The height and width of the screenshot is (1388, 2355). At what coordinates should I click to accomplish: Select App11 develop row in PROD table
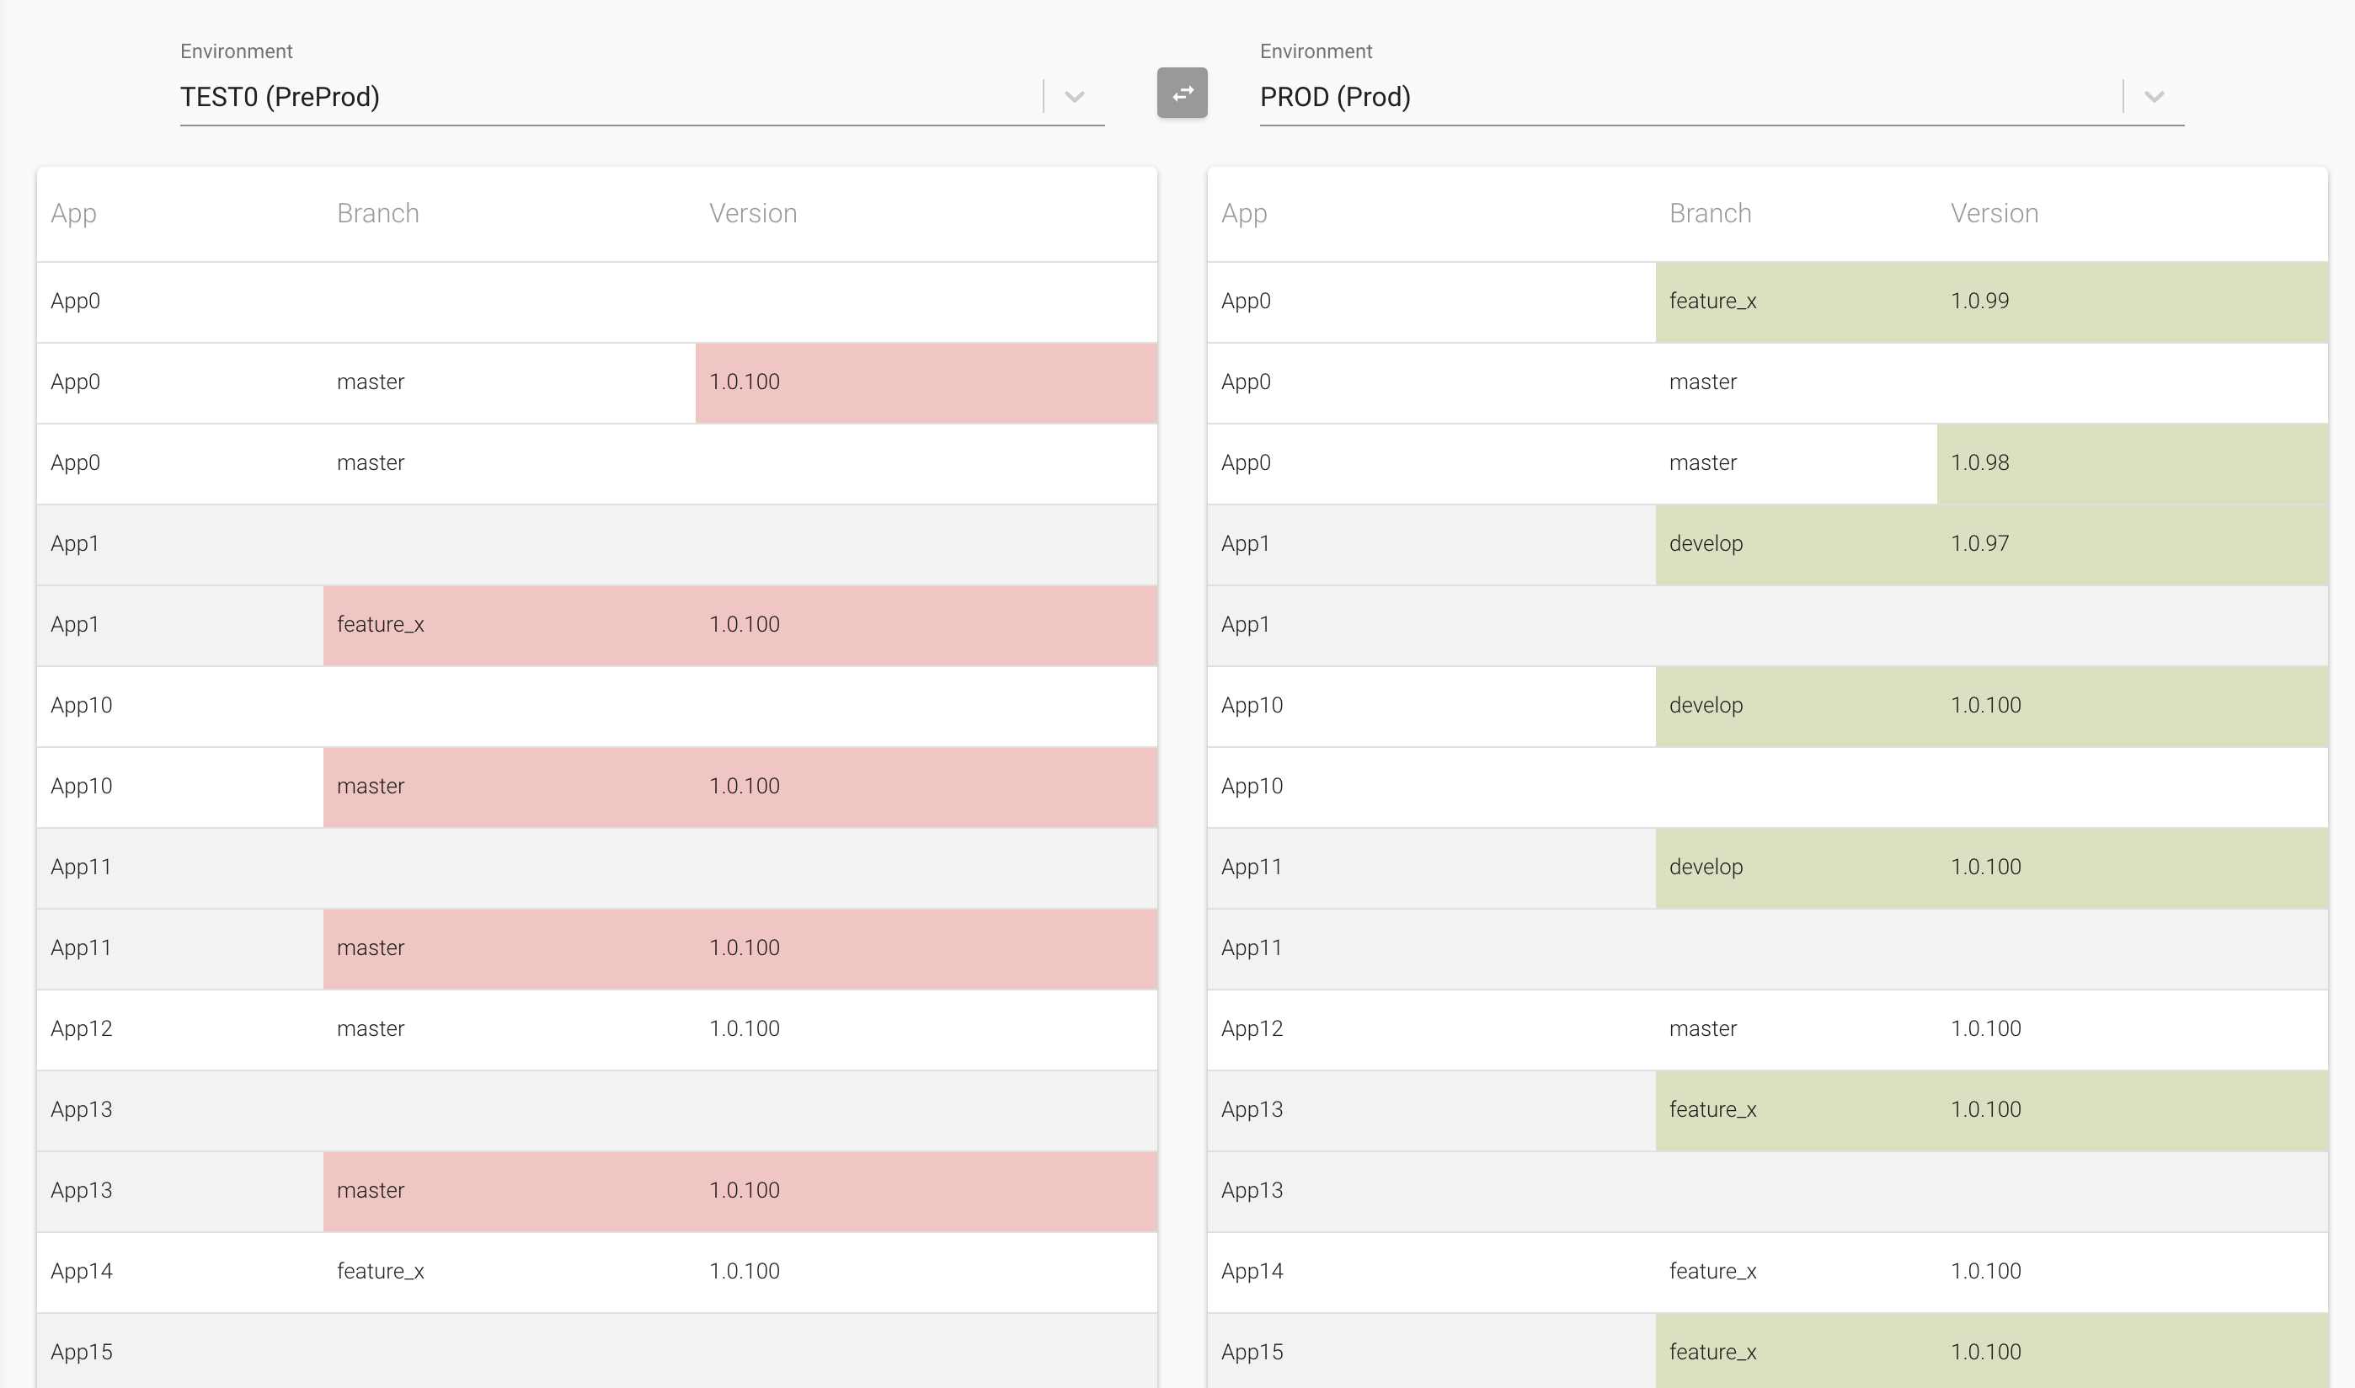click(1777, 866)
